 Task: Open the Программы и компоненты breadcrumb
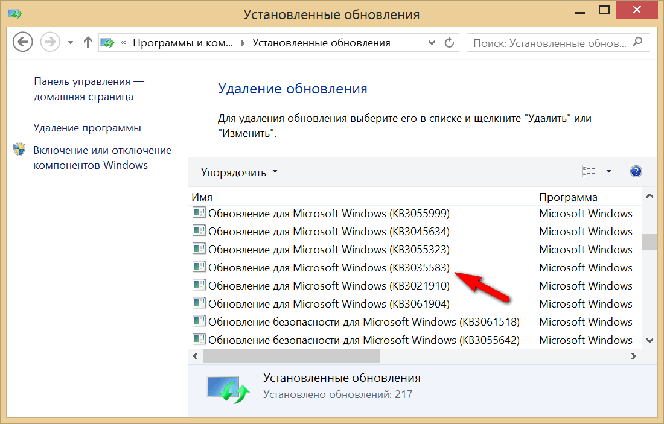tap(183, 43)
